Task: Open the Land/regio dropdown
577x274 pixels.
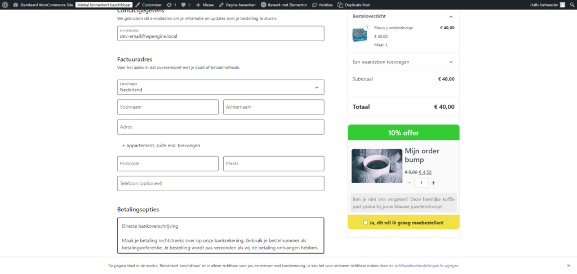Action: [220, 87]
